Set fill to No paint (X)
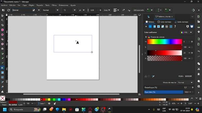The height and width of the screenshot is (113, 202). click(146, 26)
